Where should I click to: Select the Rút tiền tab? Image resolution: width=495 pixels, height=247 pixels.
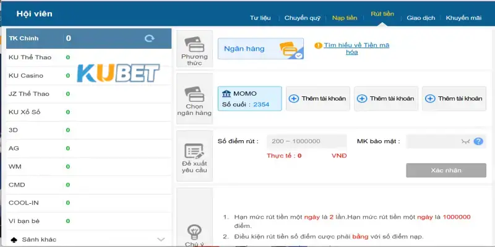tap(382, 14)
